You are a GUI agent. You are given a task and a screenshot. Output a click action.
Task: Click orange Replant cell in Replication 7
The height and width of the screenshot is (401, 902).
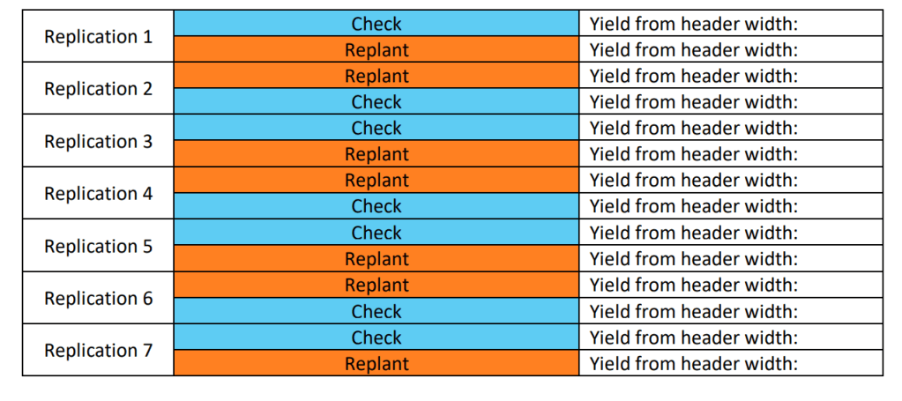pyautogui.click(x=376, y=363)
